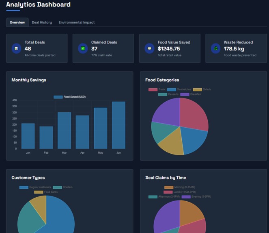Open the Environmental Impact tab
The image size is (269, 233).
click(77, 22)
